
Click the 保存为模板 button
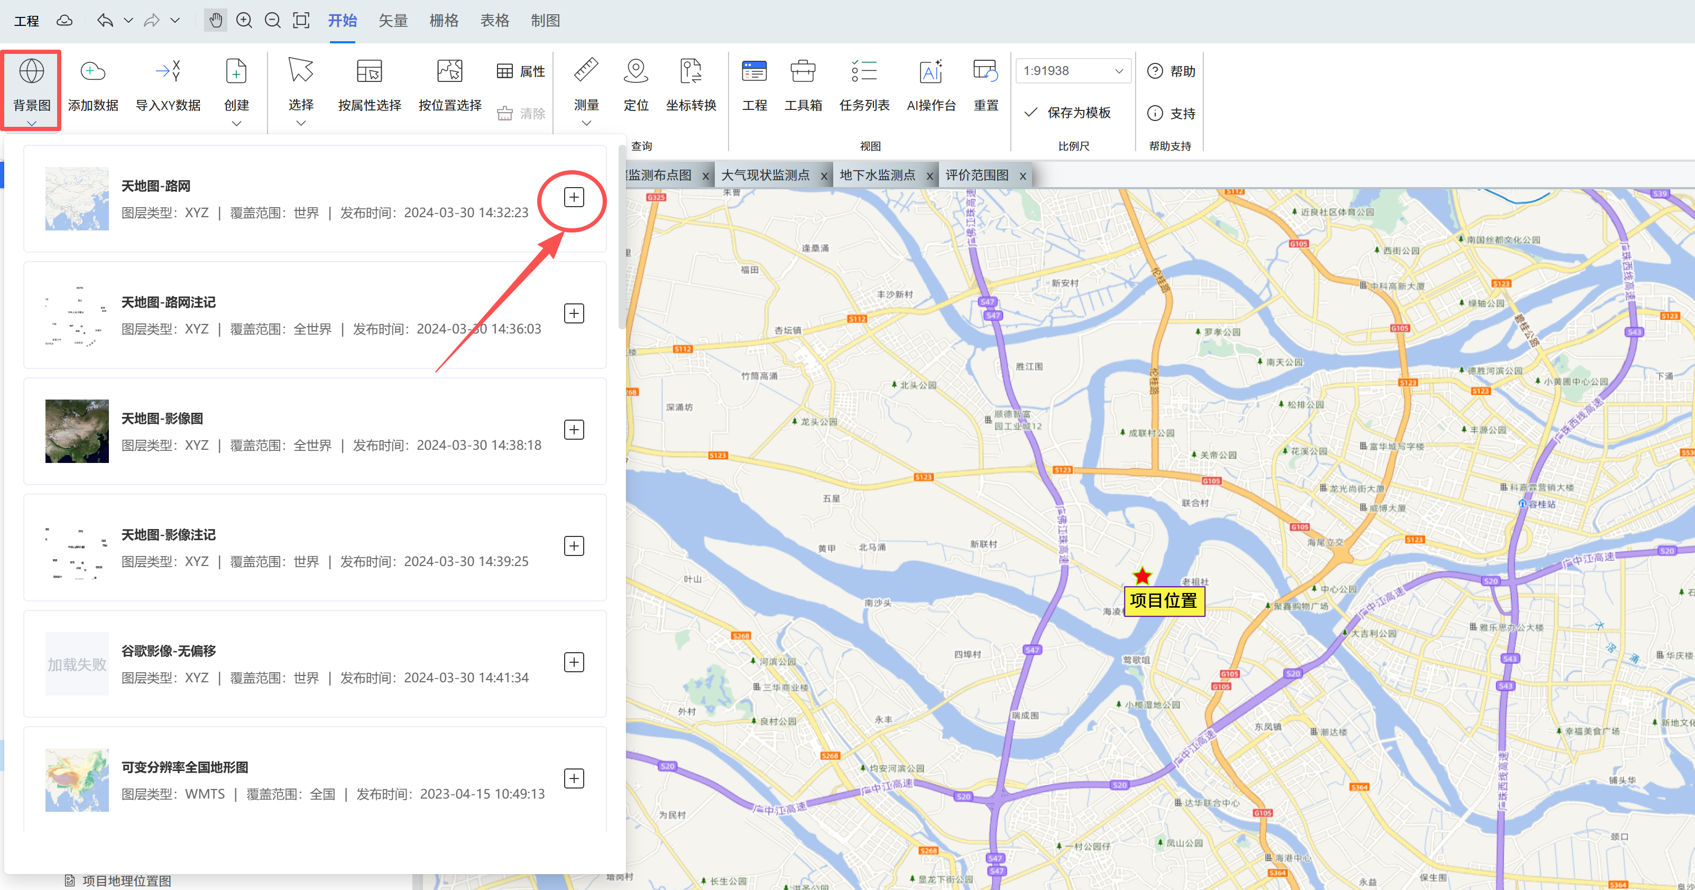(x=1068, y=113)
